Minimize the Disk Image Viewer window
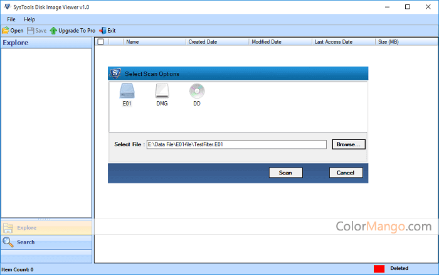 coord(387,7)
